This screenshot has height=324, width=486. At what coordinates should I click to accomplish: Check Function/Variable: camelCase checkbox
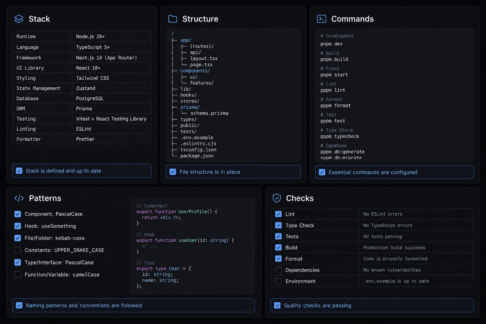coord(18,275)
